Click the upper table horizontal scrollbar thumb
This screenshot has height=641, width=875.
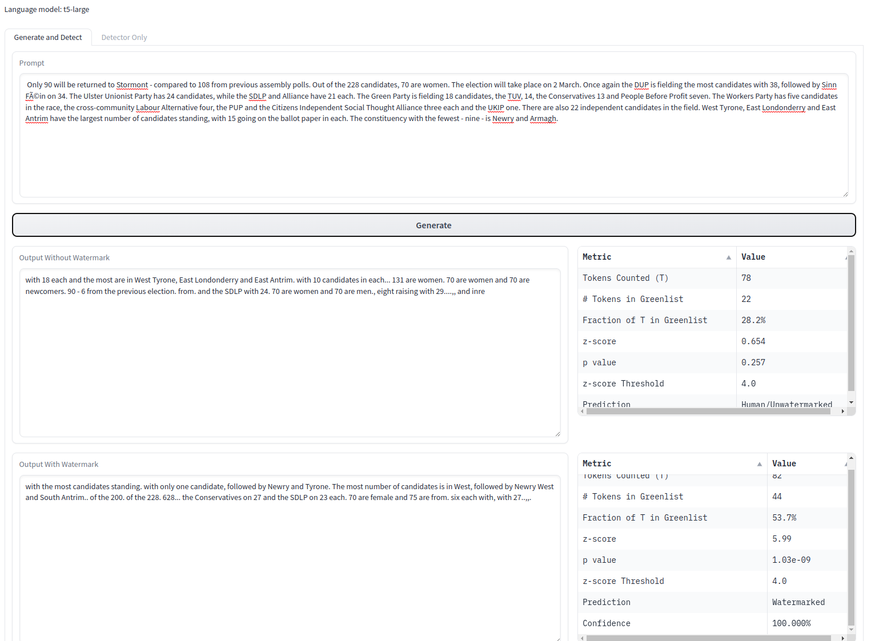(708, 411)
